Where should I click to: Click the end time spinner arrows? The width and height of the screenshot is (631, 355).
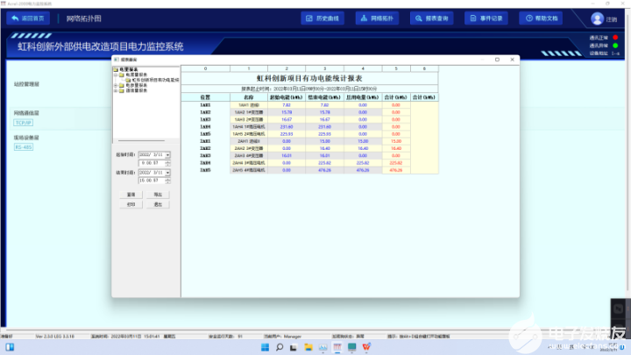tap(167, 181)
